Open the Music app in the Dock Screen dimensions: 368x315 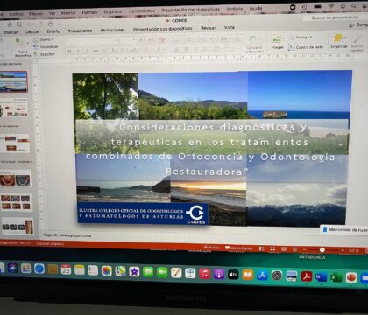click(205, 274)
